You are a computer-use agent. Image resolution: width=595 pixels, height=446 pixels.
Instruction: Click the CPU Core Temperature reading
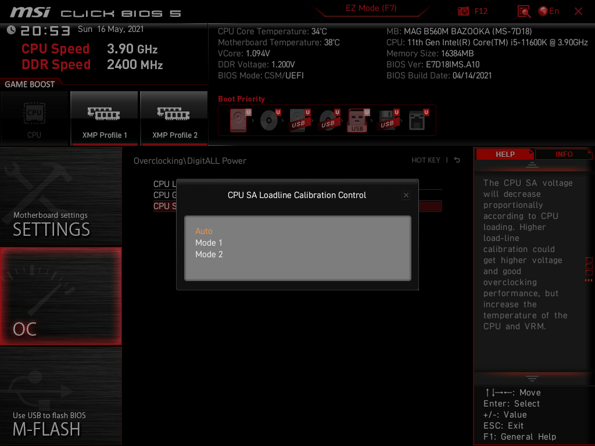pyautogui.click(x=273, y=31)
